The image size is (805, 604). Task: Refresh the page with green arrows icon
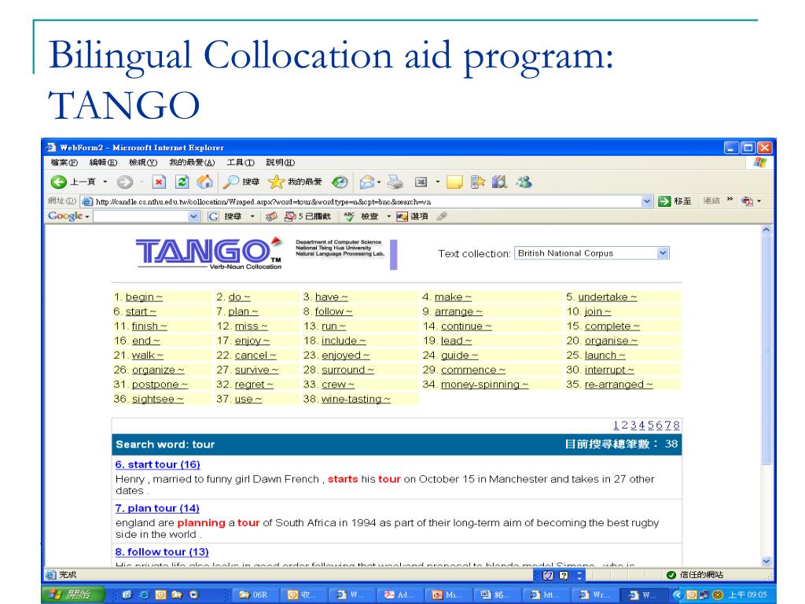(182, 182)
